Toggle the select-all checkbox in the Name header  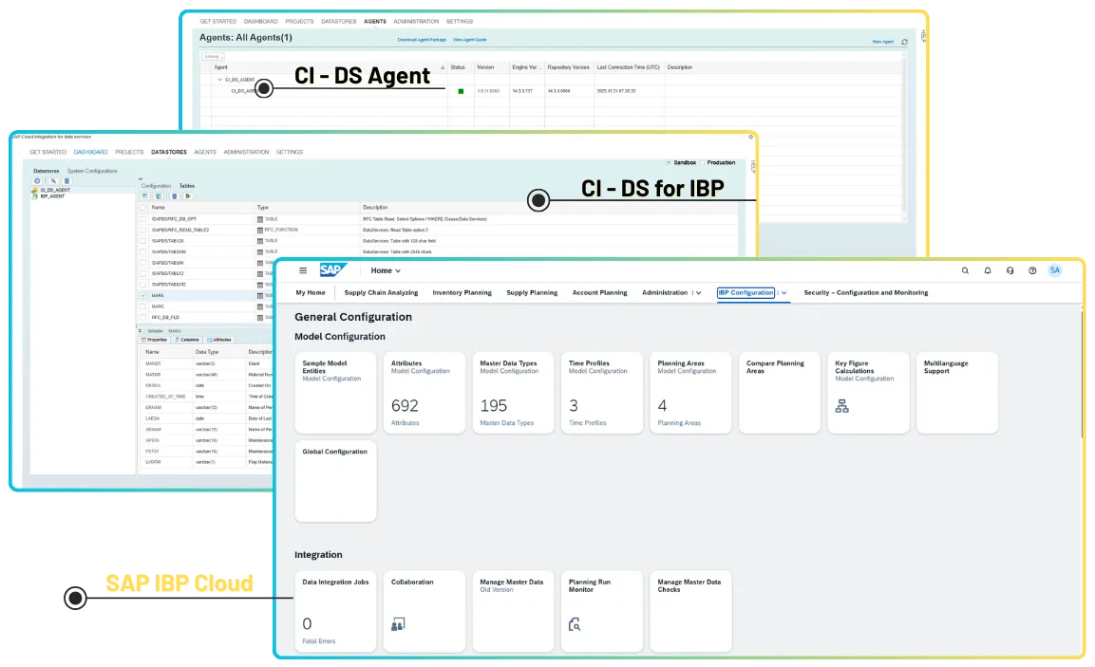coord(142,208)
